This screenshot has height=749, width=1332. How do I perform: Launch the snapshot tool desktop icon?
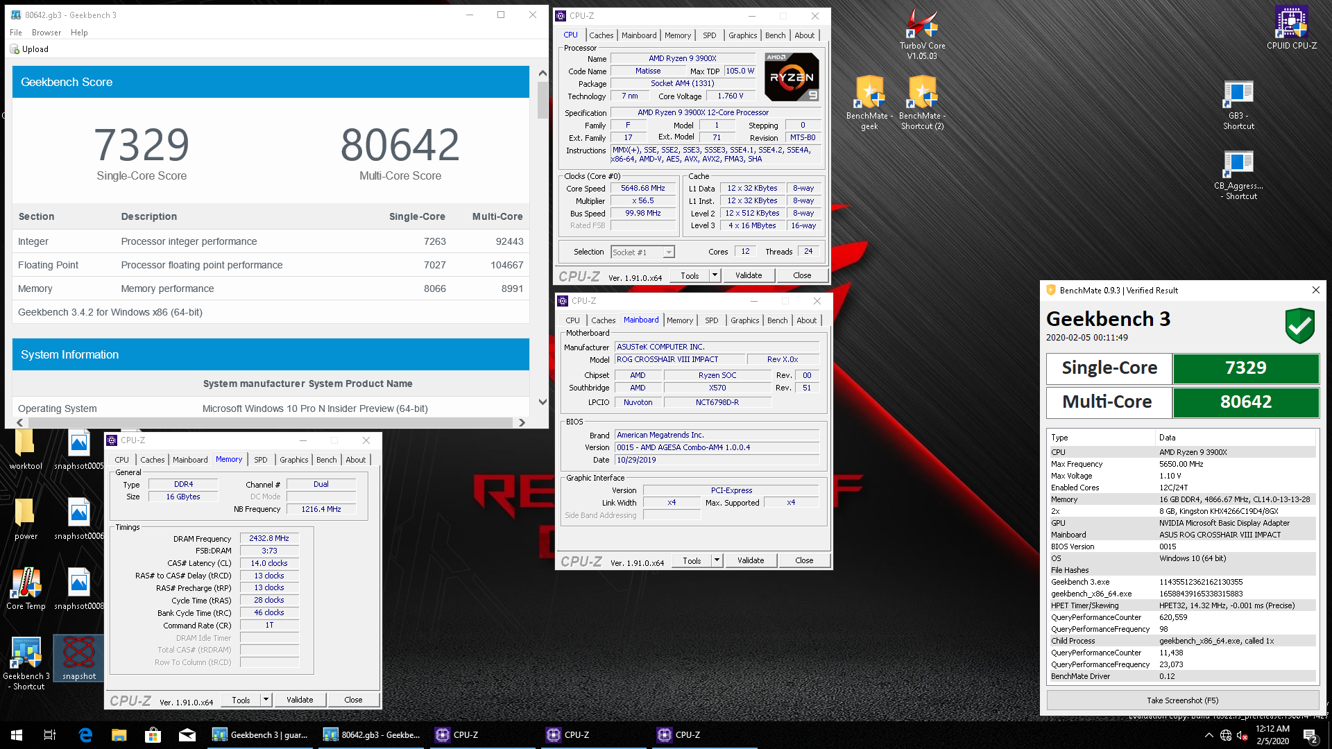78,658
